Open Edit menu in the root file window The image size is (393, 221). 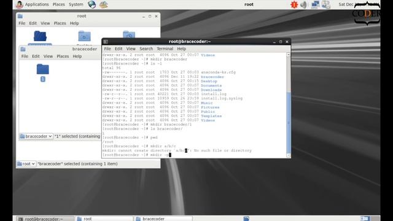pos(33,23)
